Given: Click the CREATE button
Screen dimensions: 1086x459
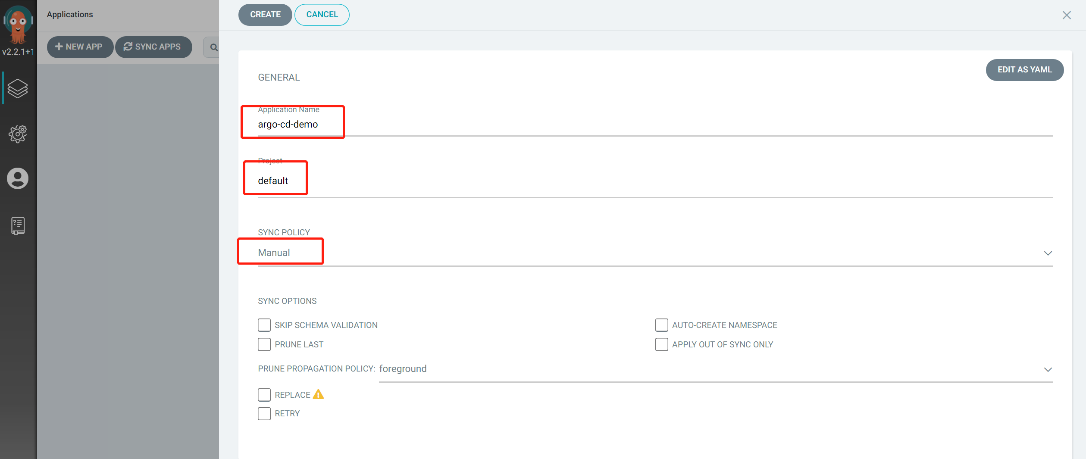Looking at the screenshot, I should point(265,15).
